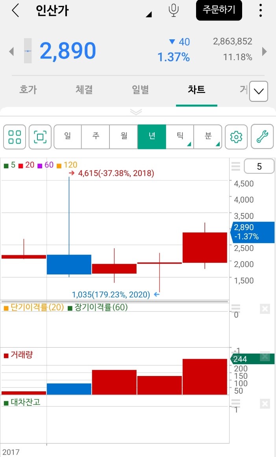Image resolution: width=276 pixels, height=457 pixels.
Task: Close the 이격률 indicator panel
Action: [x=265, y=309]
